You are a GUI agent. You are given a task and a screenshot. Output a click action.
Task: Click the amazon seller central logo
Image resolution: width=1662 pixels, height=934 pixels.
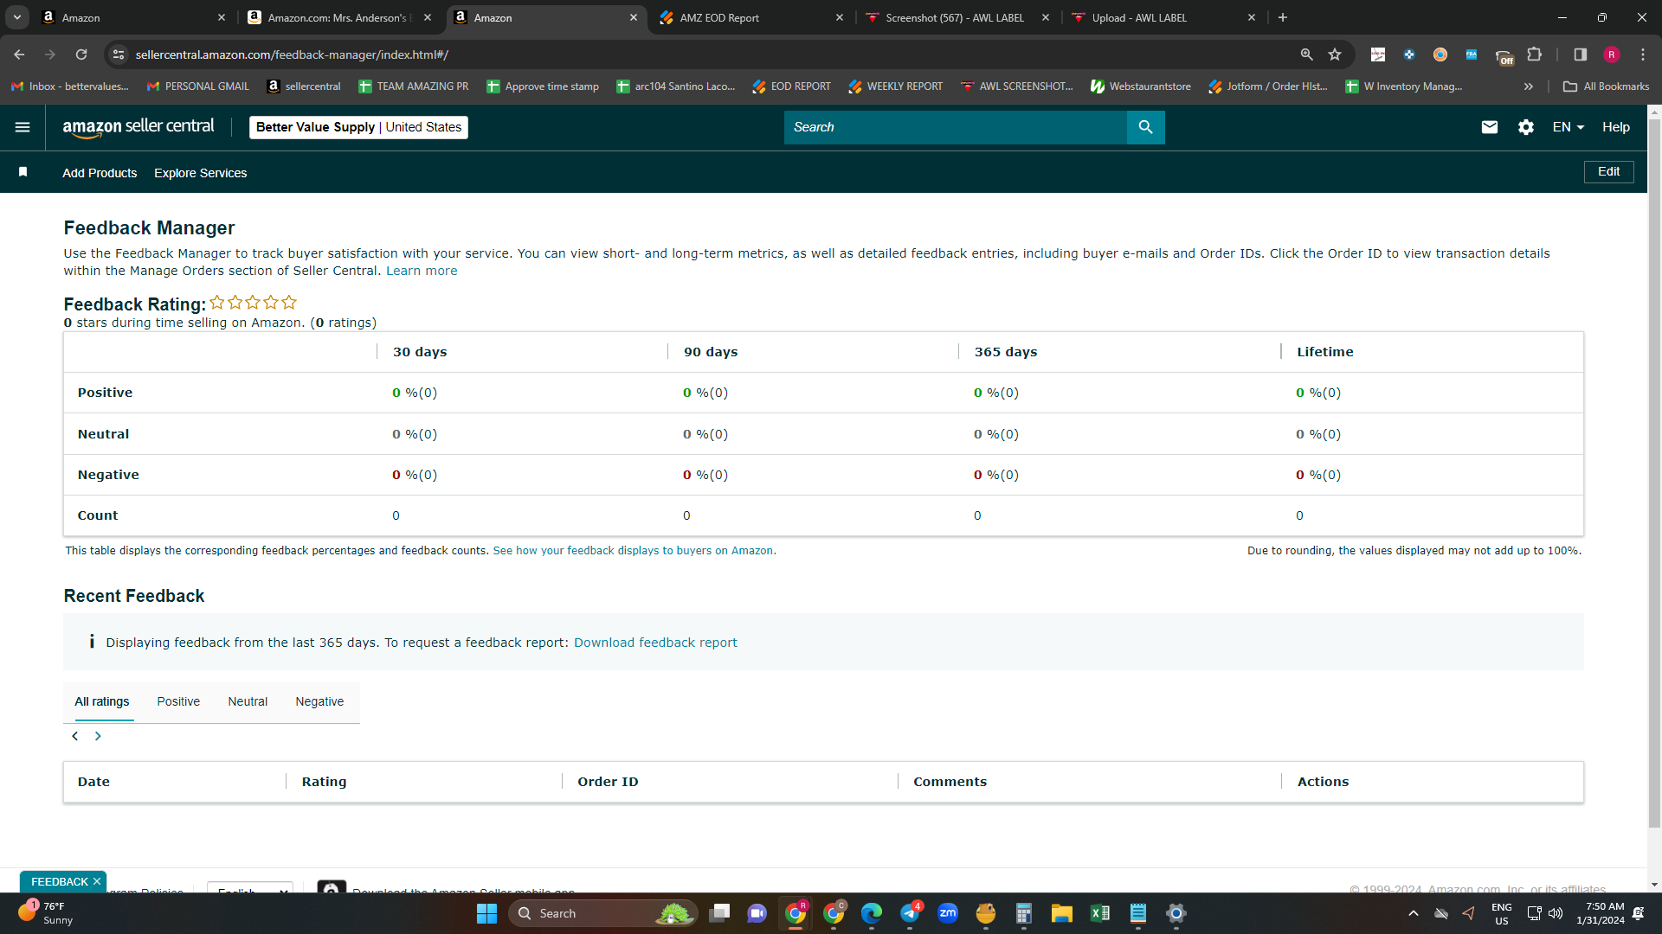pyautogui.click(x=138, y=127)
